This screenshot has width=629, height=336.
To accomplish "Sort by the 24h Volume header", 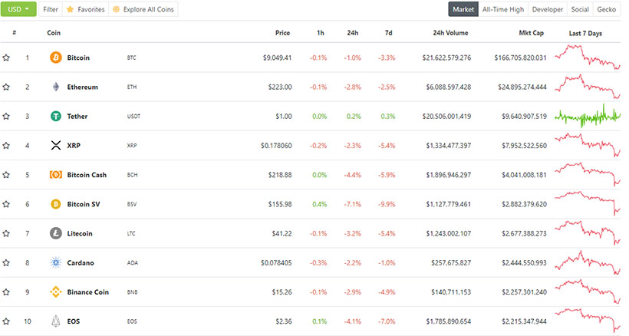I will pyautogui.click(x=450, y=33).
